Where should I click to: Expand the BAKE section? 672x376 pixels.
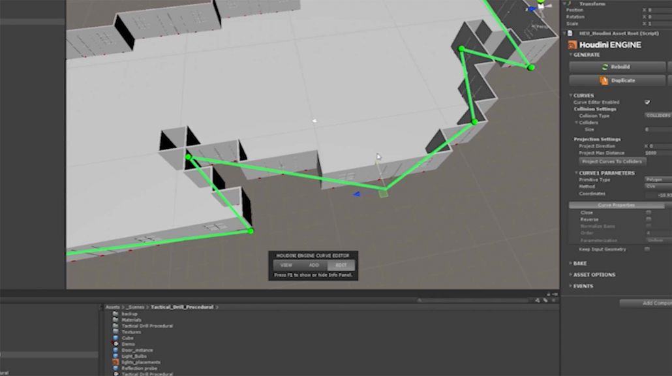[x=579, y=263]
